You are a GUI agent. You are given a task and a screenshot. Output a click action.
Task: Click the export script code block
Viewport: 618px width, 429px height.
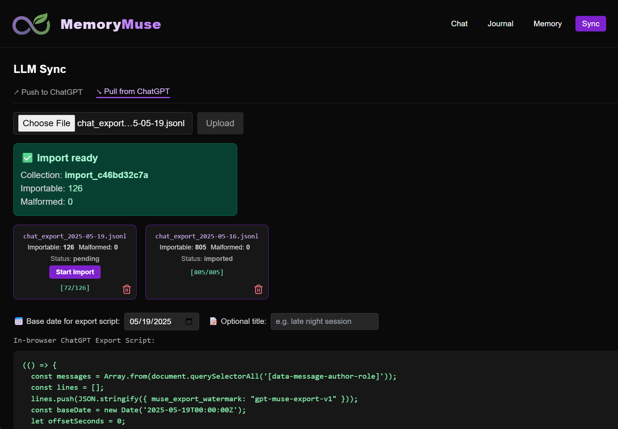pyautogui.click(x=316, y=390)
